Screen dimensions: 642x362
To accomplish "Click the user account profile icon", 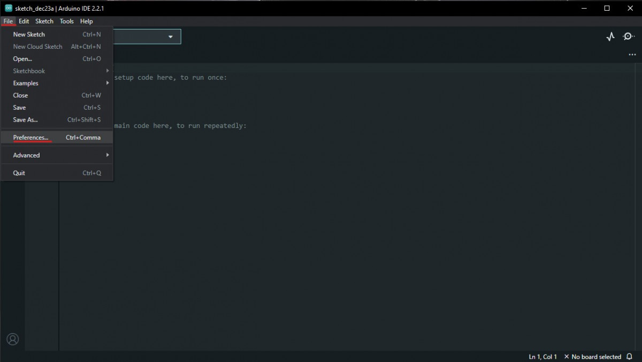I will pos(12,339).
